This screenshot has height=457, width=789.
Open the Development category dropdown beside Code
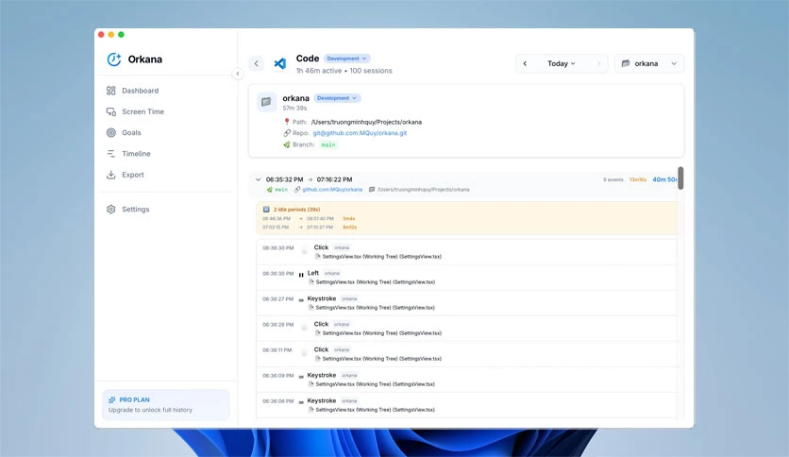[x=346, y=59]
